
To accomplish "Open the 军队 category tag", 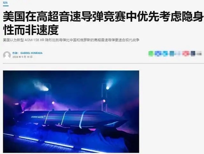I will (5, 3).
